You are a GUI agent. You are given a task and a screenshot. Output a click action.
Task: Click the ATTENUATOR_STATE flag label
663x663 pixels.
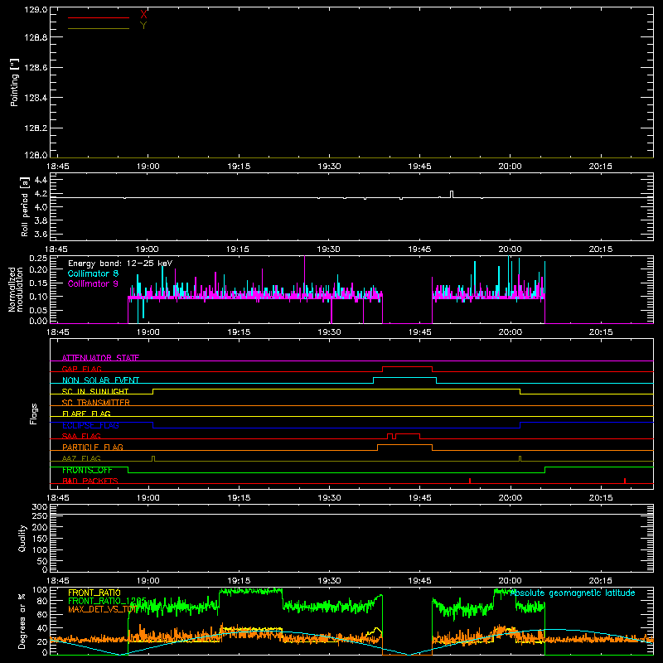pyautogui.click(x=100, y=358)
